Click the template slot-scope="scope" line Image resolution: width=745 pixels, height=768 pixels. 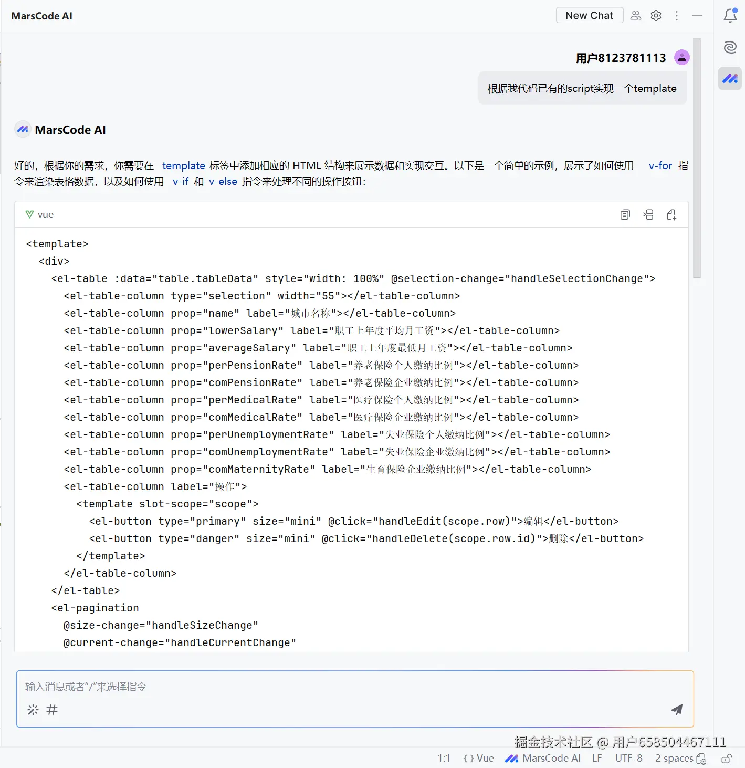pos(167,504)
